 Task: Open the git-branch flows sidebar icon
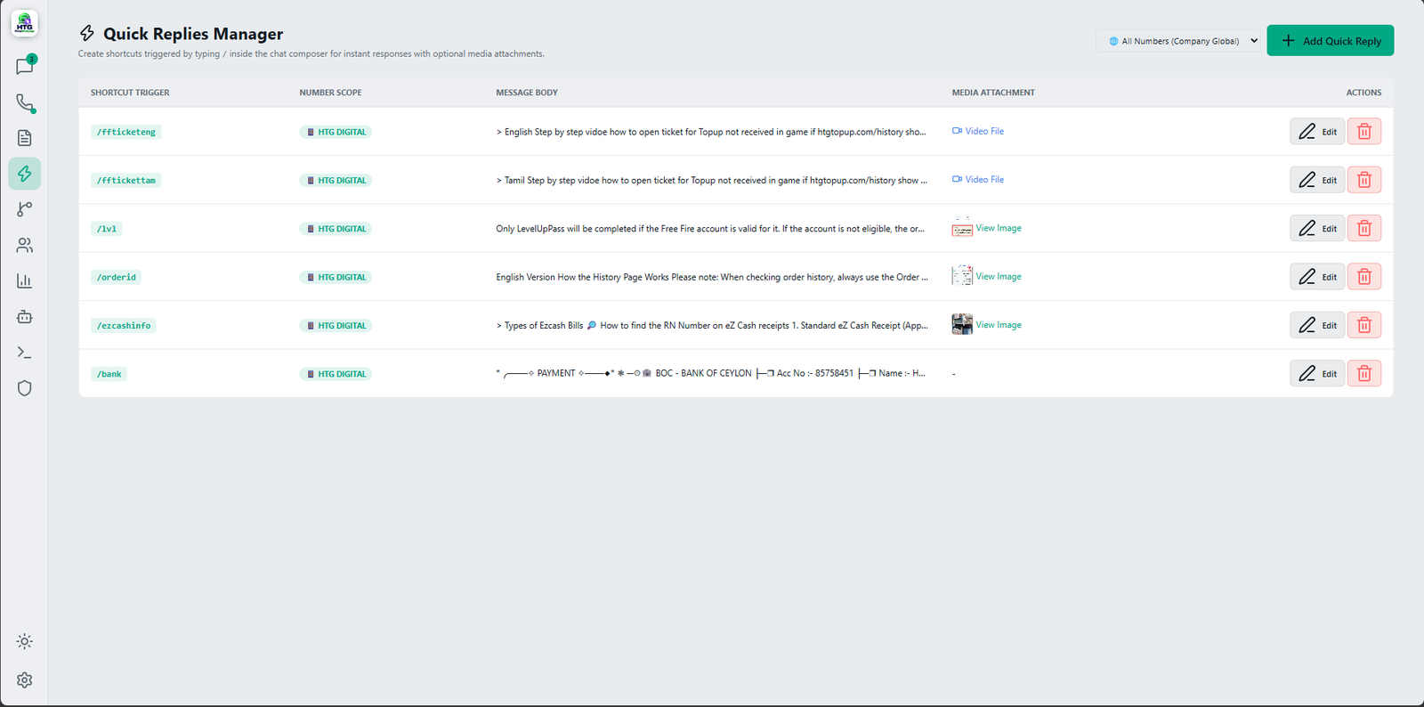[x=25, y=209]
